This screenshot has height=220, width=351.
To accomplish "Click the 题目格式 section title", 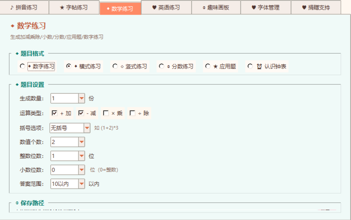I will click(32, 54).
